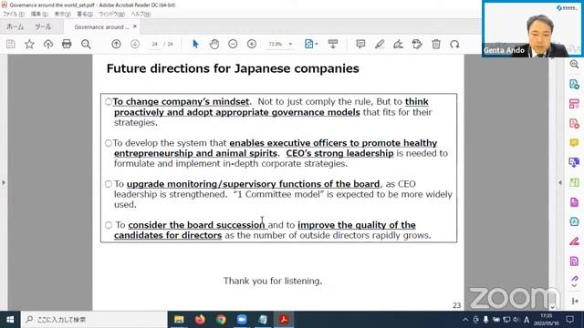
Task: Click the text 'Thank you for listening.'
Action: pos(273,281)
